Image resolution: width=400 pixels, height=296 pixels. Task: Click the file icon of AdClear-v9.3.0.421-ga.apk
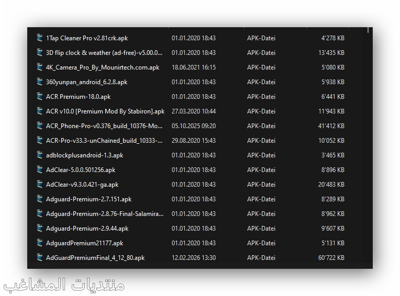coord(40,184)
